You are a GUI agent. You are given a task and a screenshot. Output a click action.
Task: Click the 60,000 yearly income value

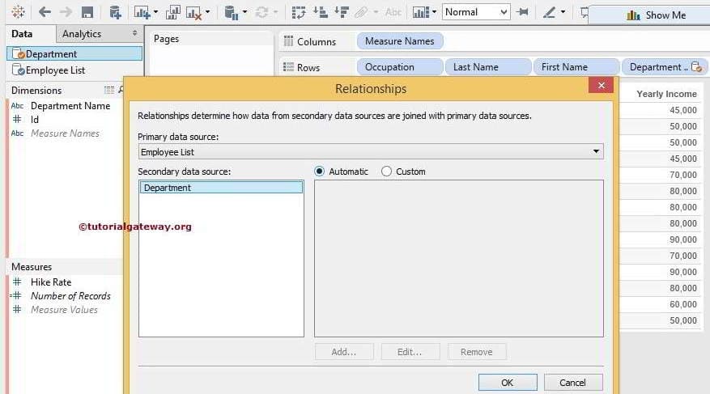683,304
